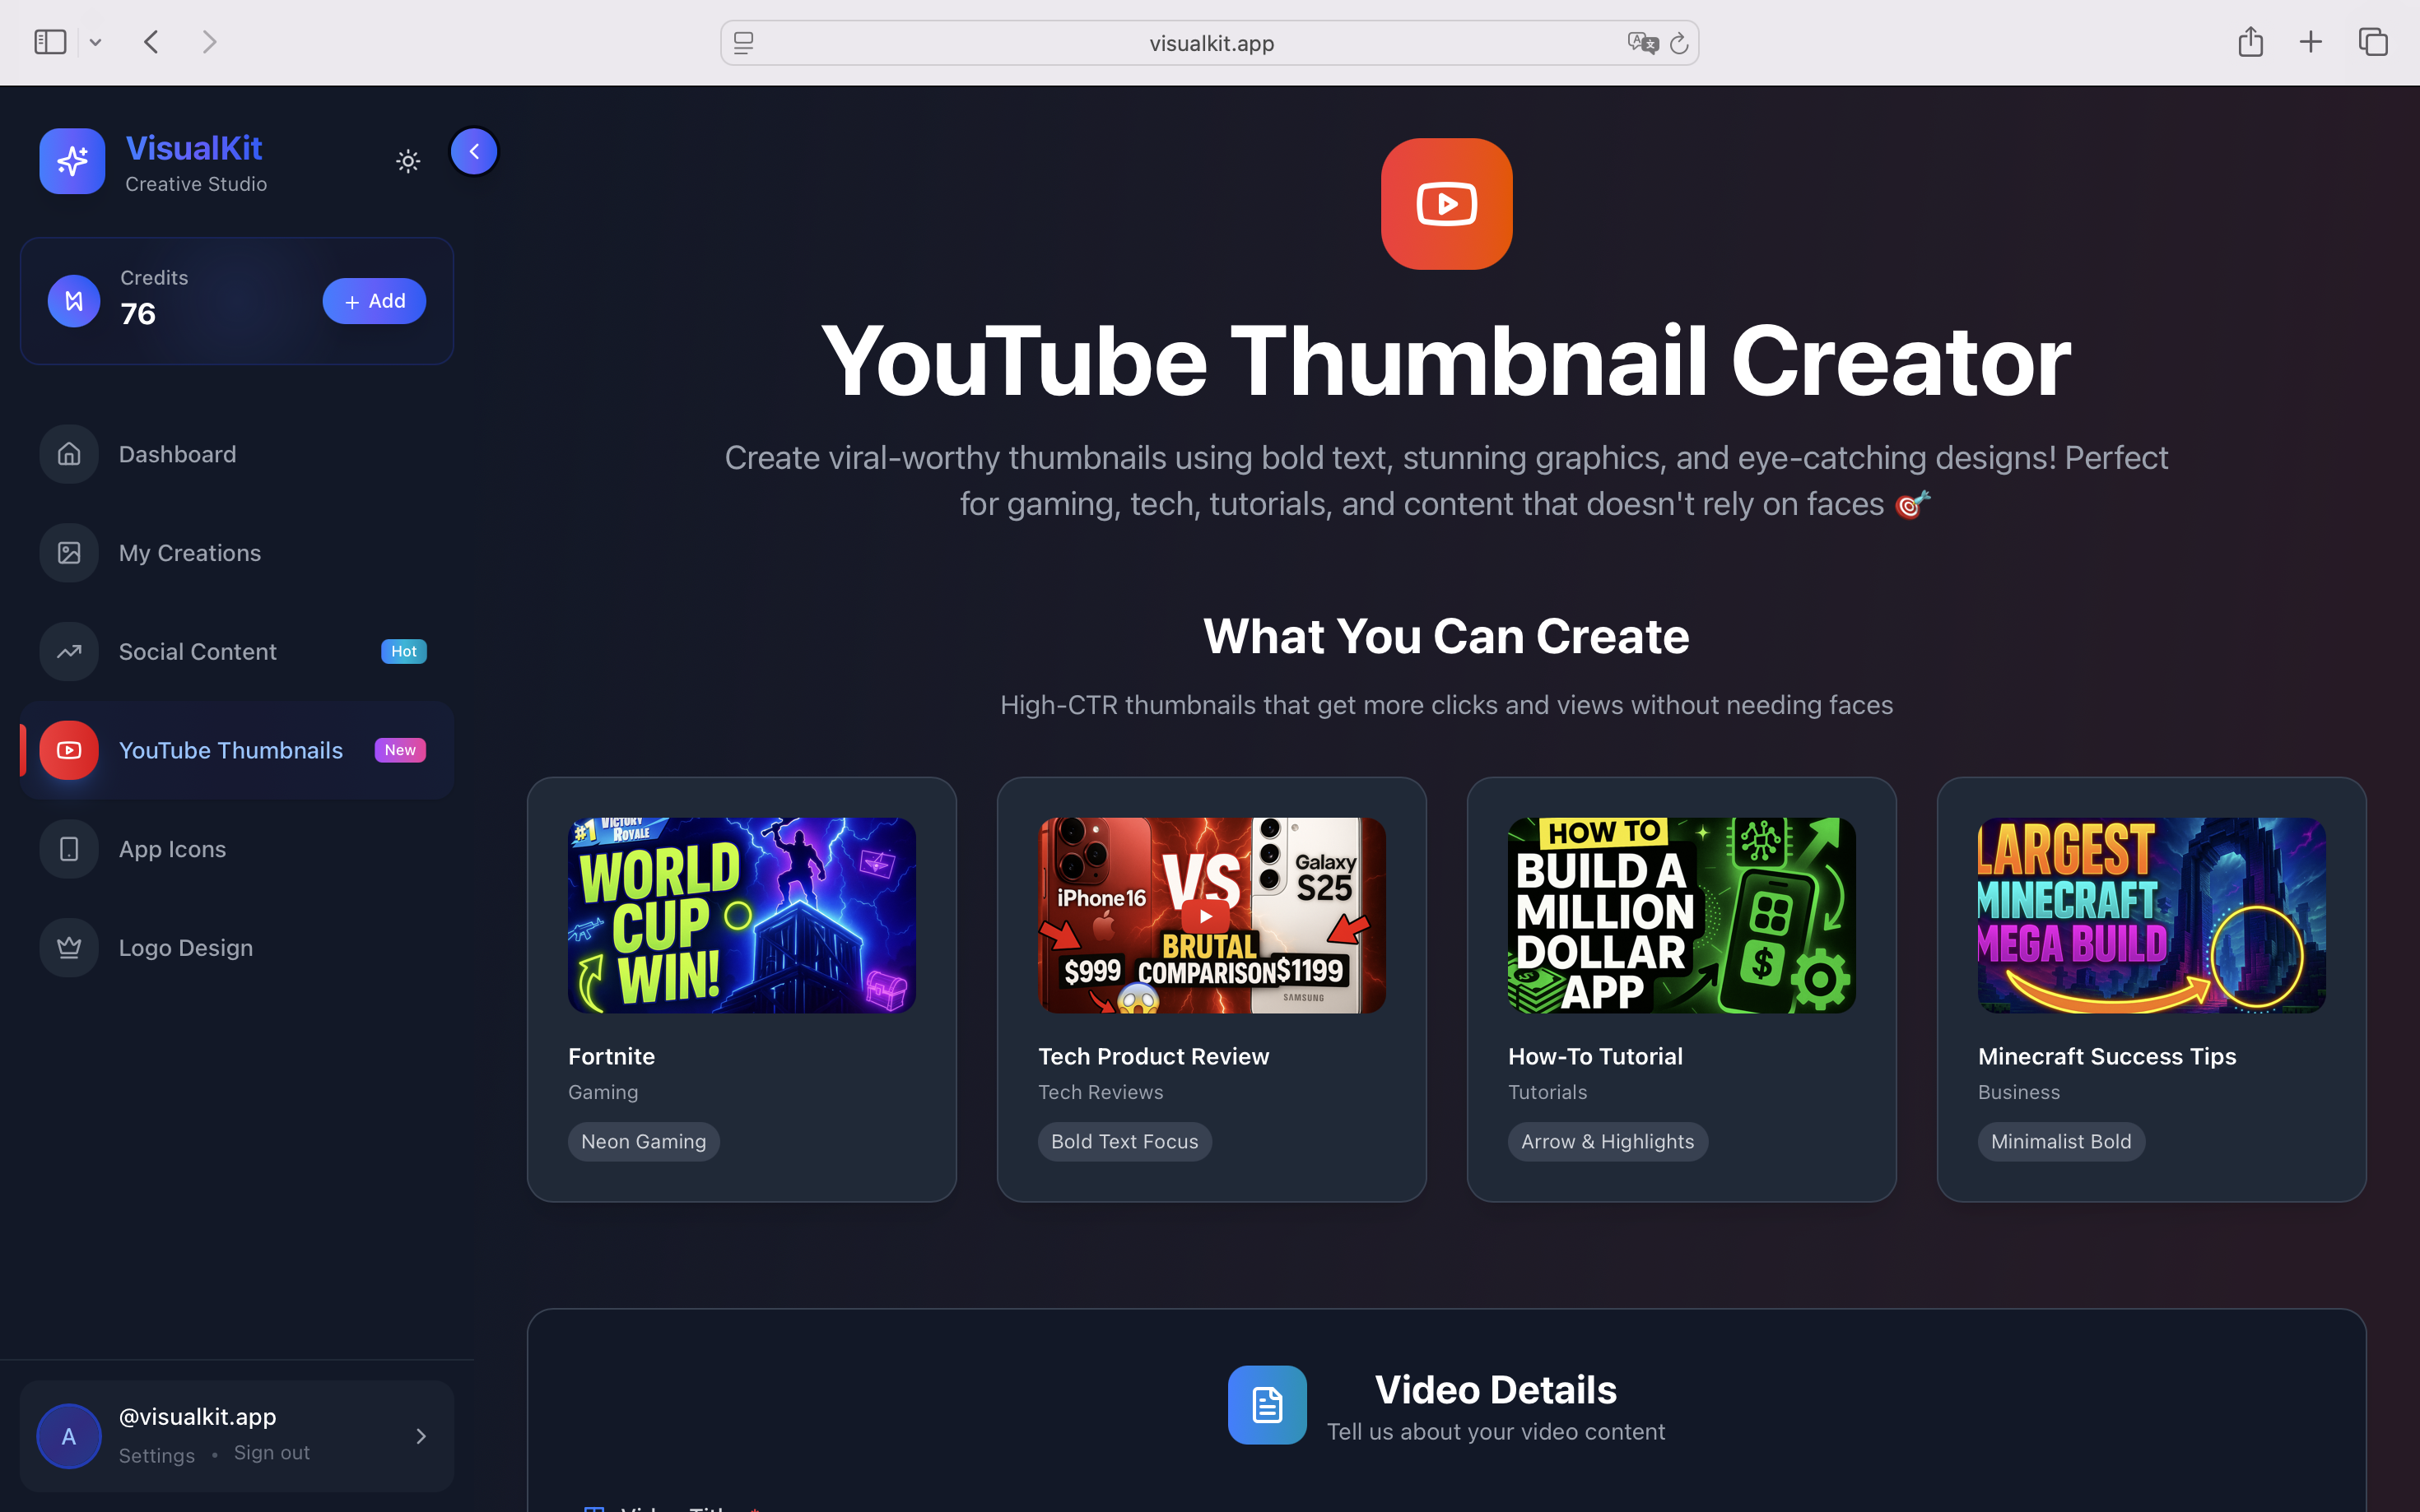Click the Social Content trending icon
This screenshot has width=2420, height=1512.
[x=69, y=652]
